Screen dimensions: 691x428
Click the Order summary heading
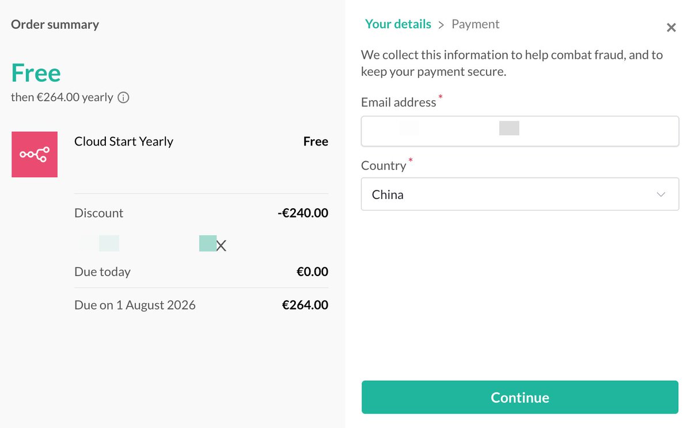(55, 25)
